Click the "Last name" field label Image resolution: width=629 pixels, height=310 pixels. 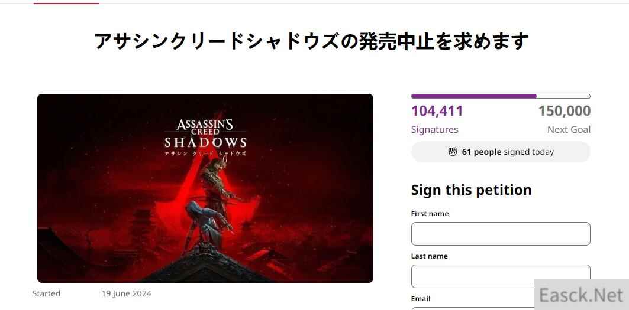tap(429, 256)
